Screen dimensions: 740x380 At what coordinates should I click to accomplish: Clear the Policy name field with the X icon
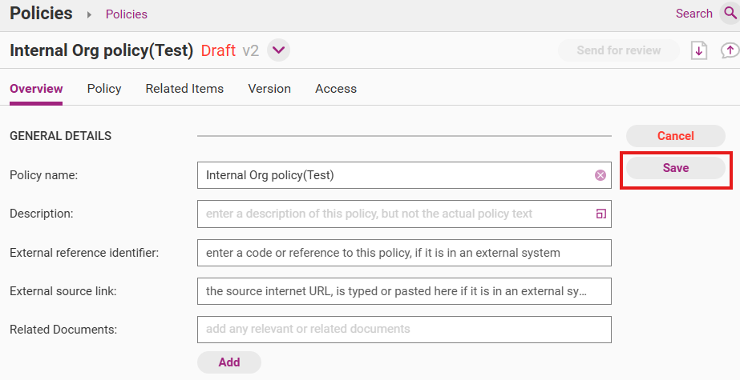click(600, 175)
